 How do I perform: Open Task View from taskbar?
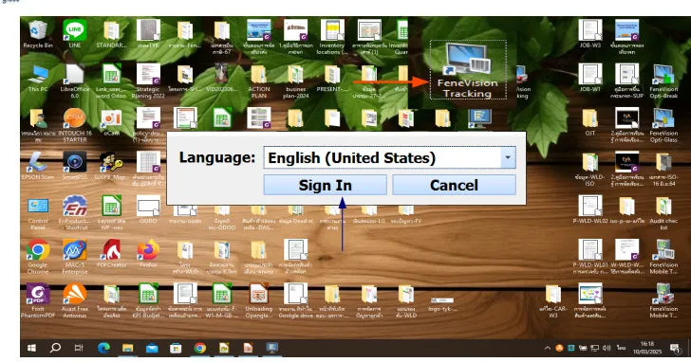(79, 349)
